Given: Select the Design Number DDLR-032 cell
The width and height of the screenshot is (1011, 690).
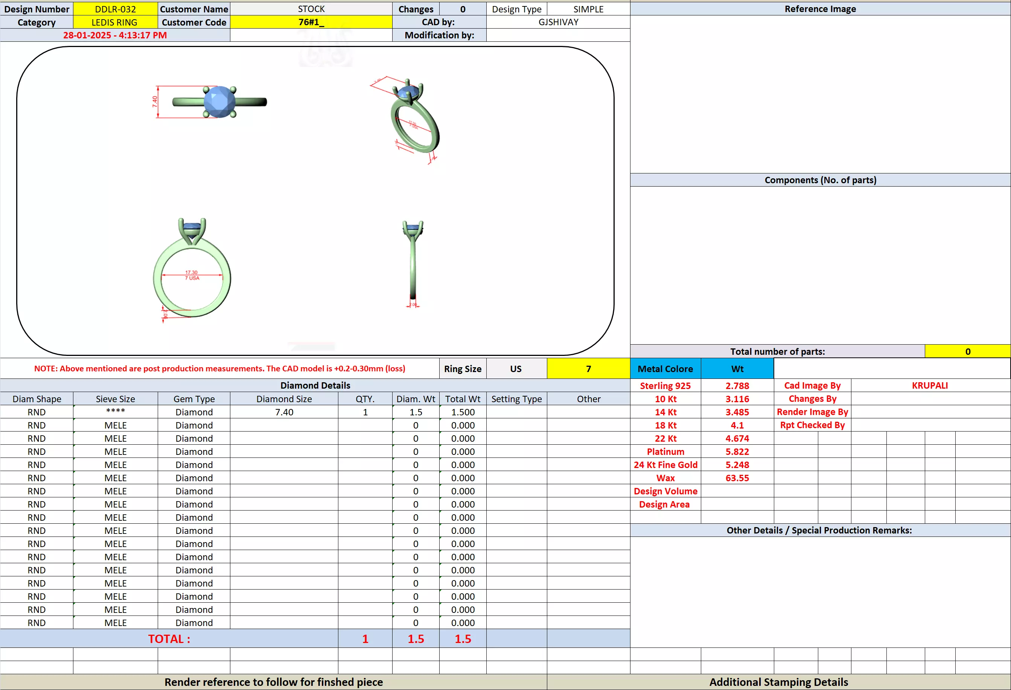Looking at the screenshot, I should point(115,9).
